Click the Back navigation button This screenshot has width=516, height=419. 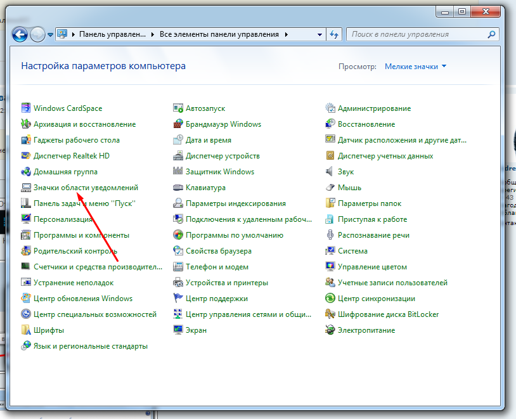pos(20,35)
